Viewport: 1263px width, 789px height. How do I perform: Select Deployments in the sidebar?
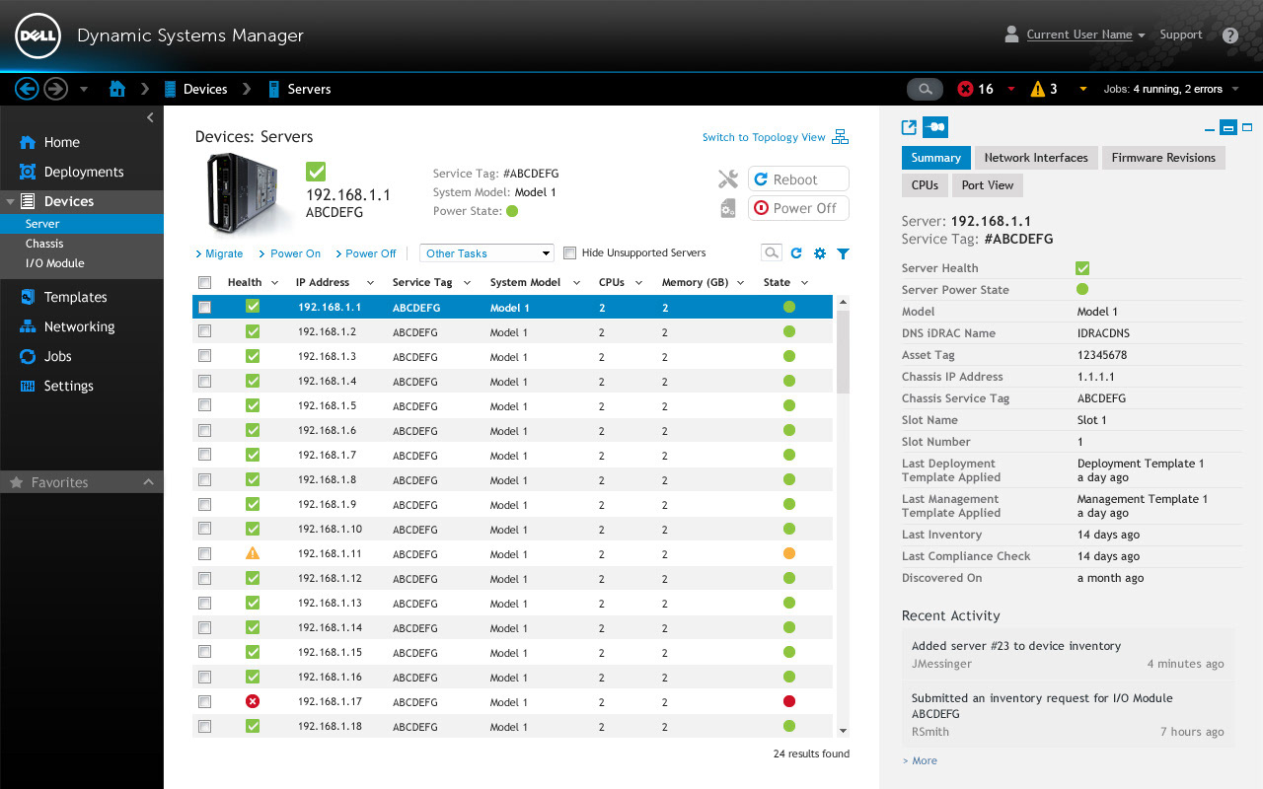82,172
